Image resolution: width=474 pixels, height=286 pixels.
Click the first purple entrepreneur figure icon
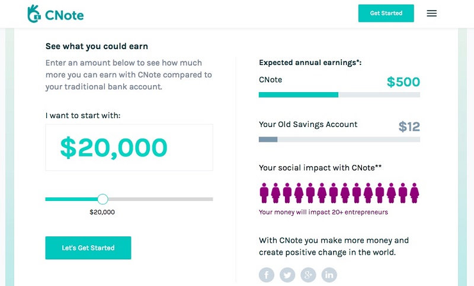point(264,193)
